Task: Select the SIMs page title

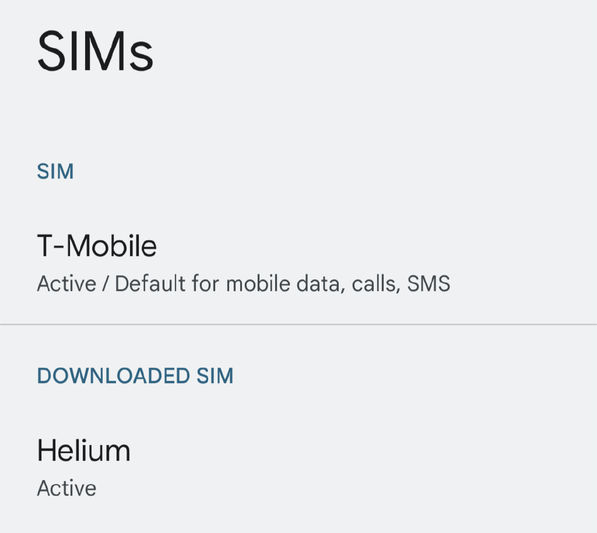Action: (95, 51)
